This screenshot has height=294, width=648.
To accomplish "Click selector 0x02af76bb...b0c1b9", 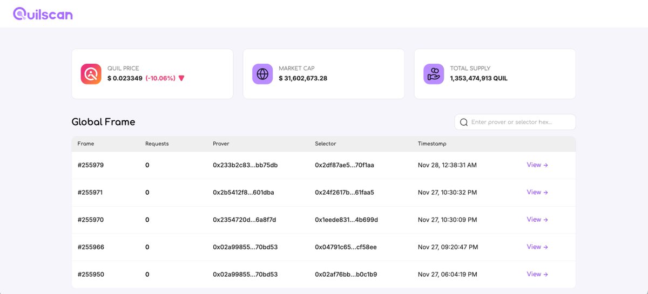I will [346, 275].
